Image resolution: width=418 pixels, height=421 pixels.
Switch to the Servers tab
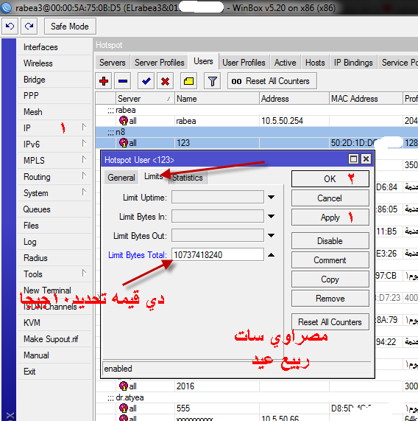point(113,63)
